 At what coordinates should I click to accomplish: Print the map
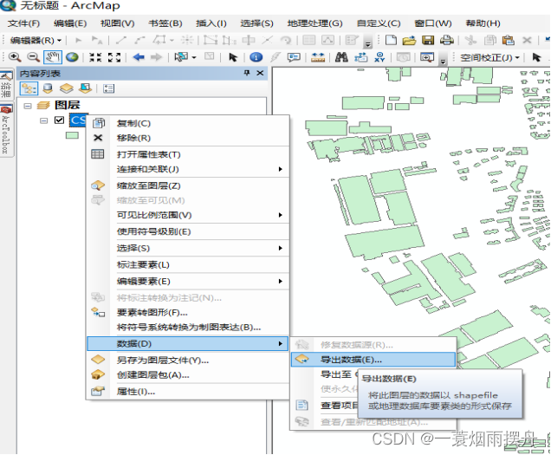447,40
